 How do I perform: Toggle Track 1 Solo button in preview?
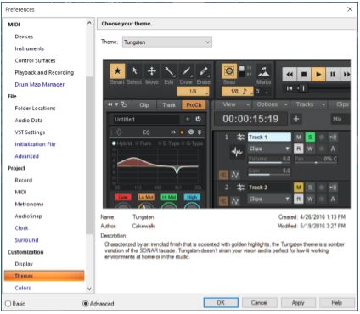click(310, 137)
